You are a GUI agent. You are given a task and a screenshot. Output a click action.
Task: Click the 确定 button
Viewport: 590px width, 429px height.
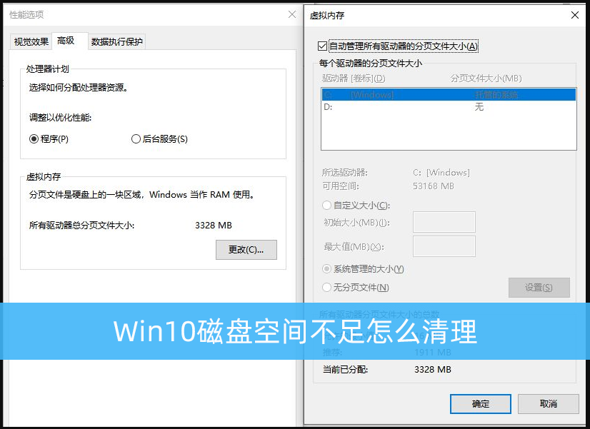click(x=481, y=404)
